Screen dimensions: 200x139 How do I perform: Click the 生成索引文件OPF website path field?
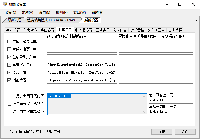pos(156,57)
